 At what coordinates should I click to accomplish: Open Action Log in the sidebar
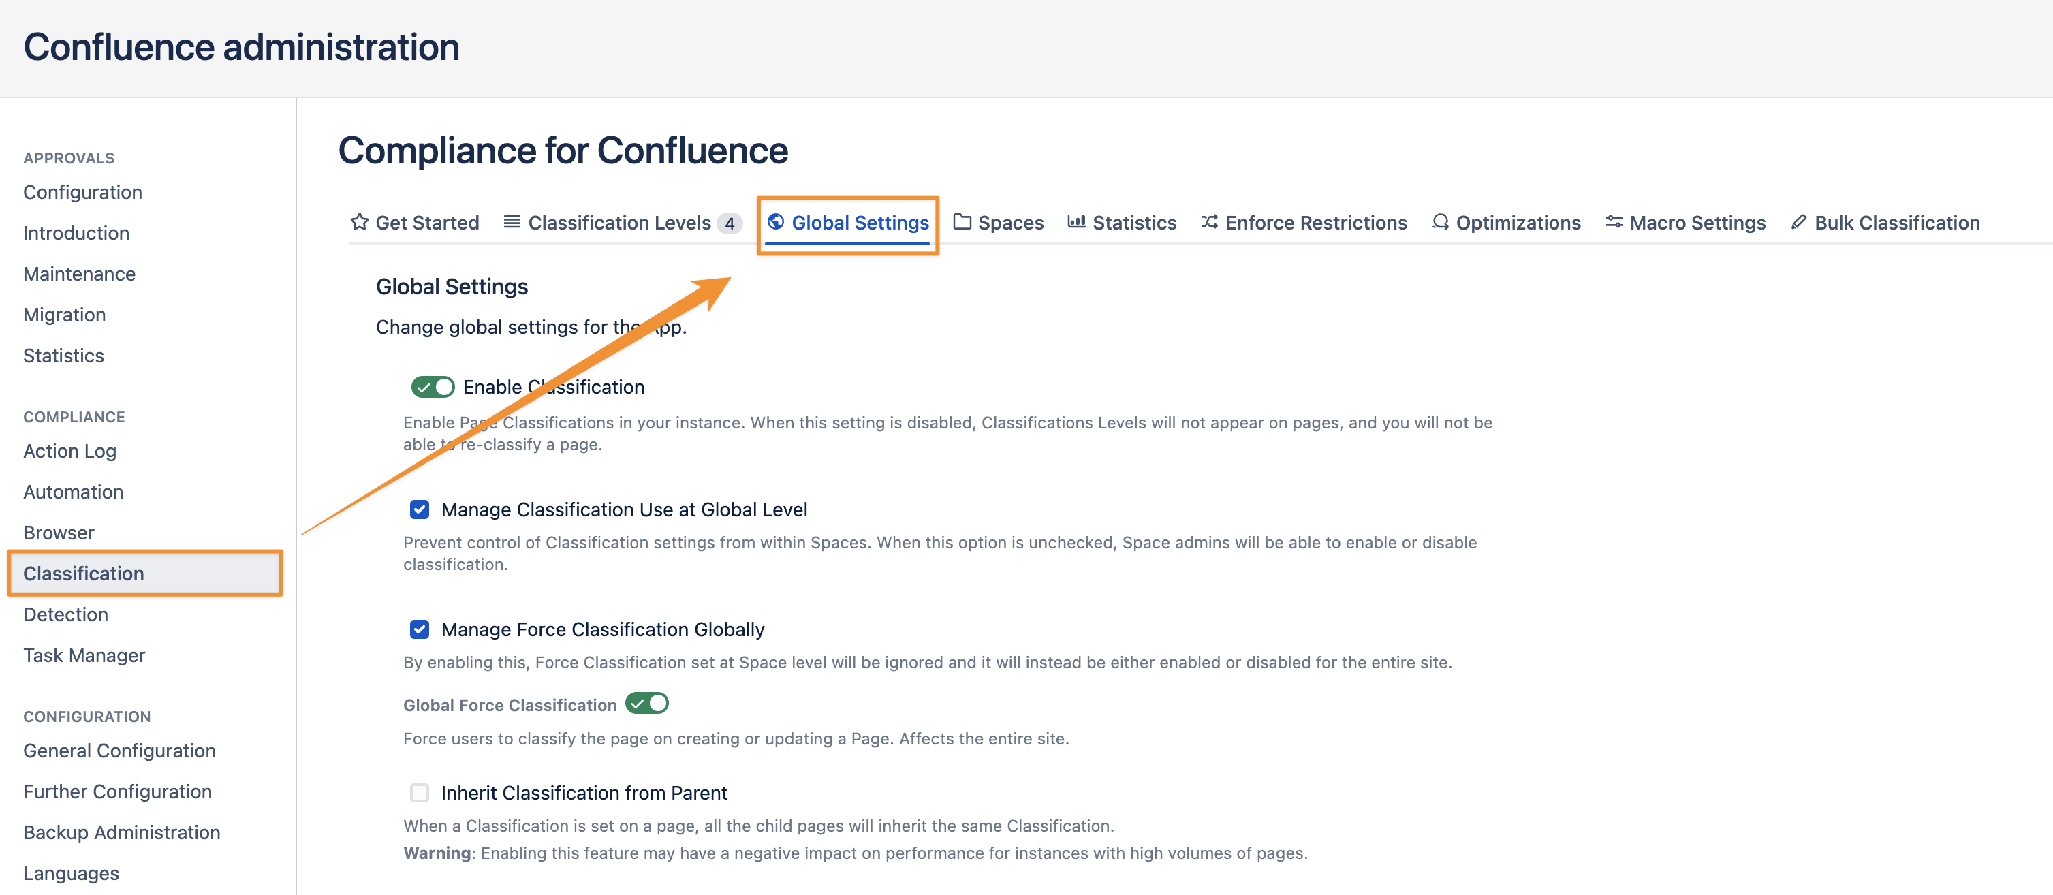tap(69, 451)
